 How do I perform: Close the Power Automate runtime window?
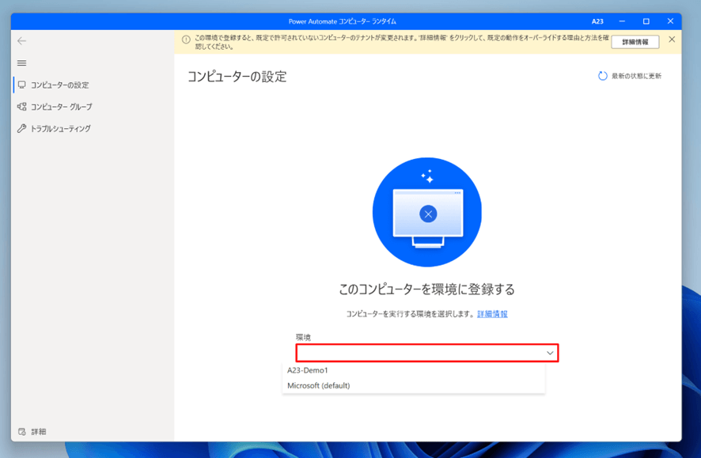click(670, 21)
